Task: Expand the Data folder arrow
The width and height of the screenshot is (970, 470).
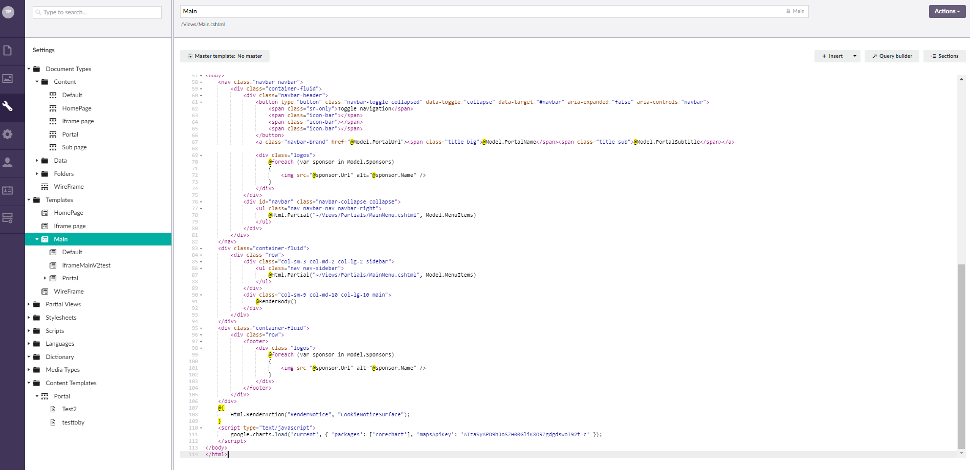Action: pyautogui.click(x=37, y=161)
